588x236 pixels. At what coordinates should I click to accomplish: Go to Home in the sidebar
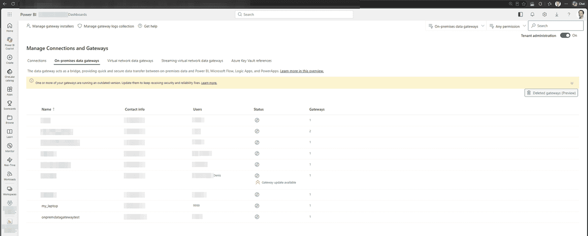pos(9,27)
